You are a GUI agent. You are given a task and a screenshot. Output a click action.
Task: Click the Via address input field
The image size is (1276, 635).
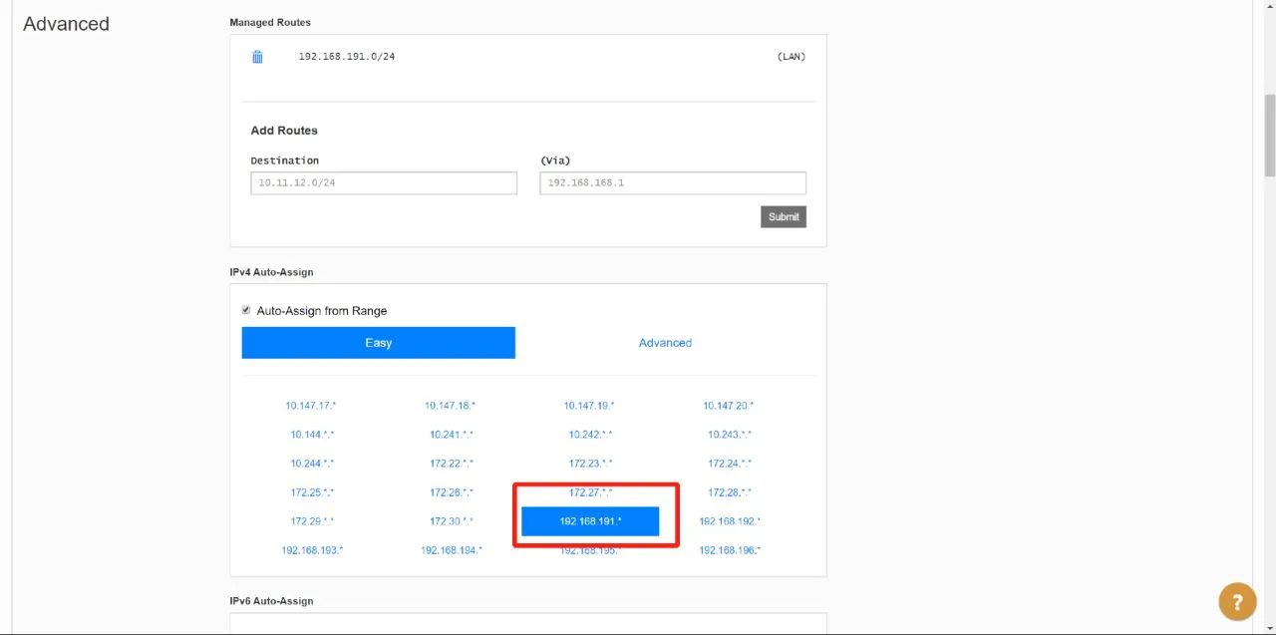[673, 183]
